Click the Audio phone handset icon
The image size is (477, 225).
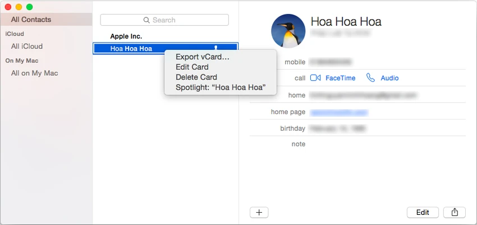pyautogui.click(x=370, y=78)
